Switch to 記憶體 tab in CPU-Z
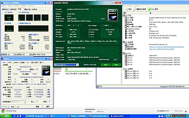189x118 pixels. 22,63
